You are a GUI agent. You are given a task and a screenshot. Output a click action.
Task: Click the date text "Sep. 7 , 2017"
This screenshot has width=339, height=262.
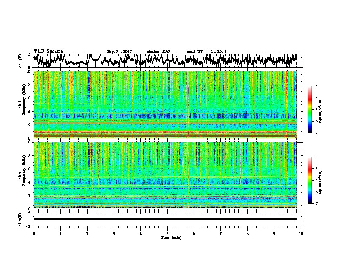click(x=119, y=51)
